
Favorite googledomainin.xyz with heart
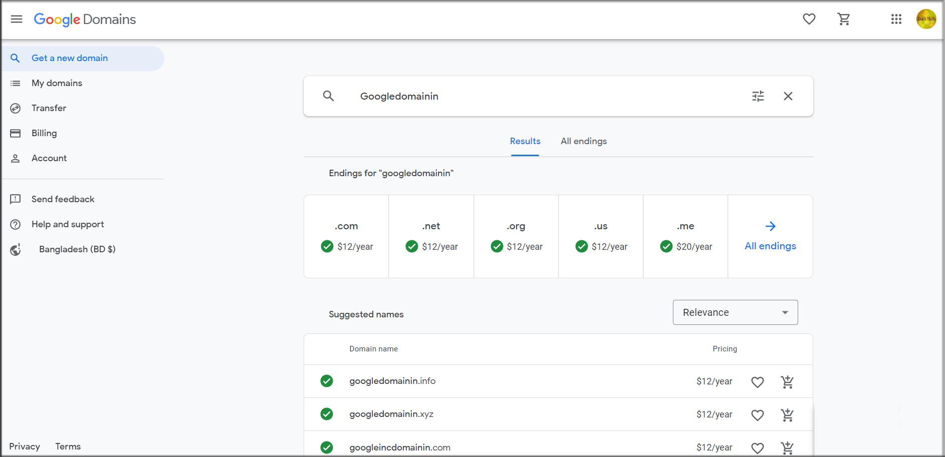757,415
